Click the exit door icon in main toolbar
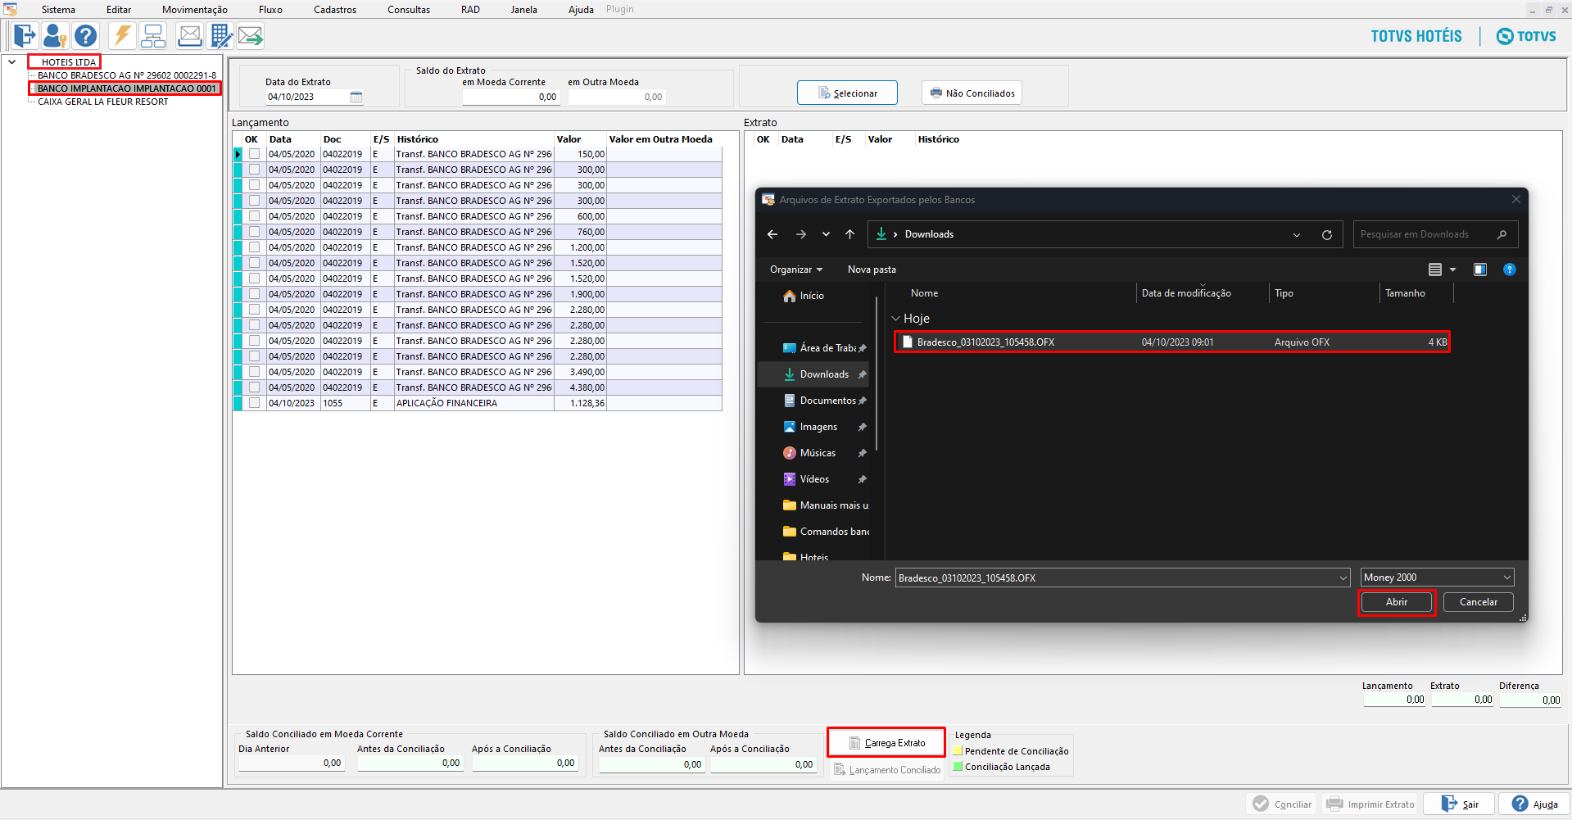The image size is (1572, 820). coord(25,36)
